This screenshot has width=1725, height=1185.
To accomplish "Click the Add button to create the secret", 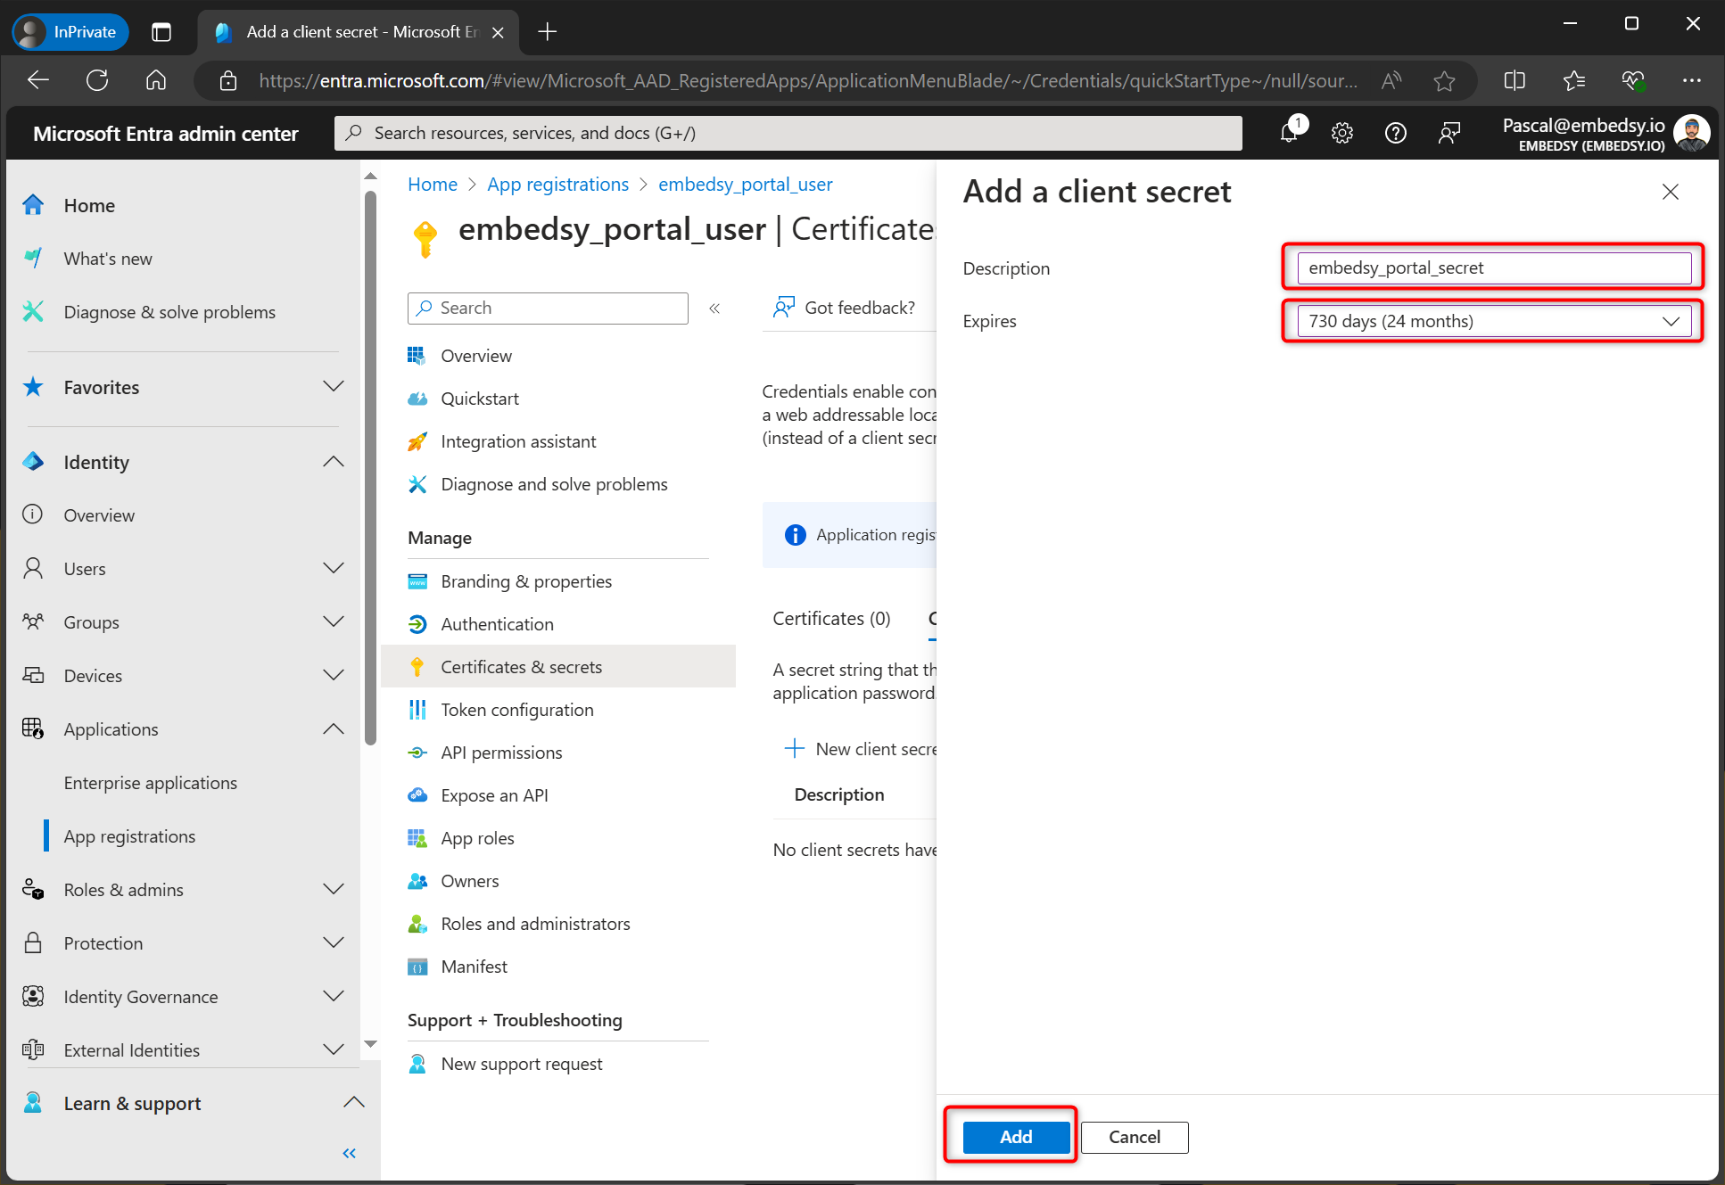I will (x=1014, y=1137).
